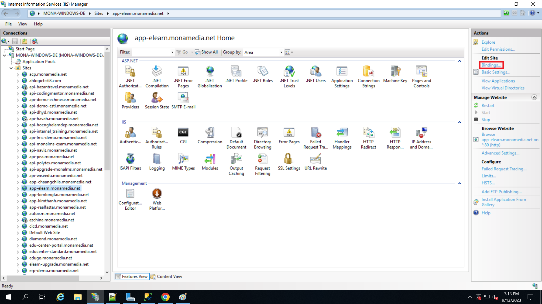Viewport: 542px width, 304px height.
Task: Stop the website
Action: click(486, 120)
